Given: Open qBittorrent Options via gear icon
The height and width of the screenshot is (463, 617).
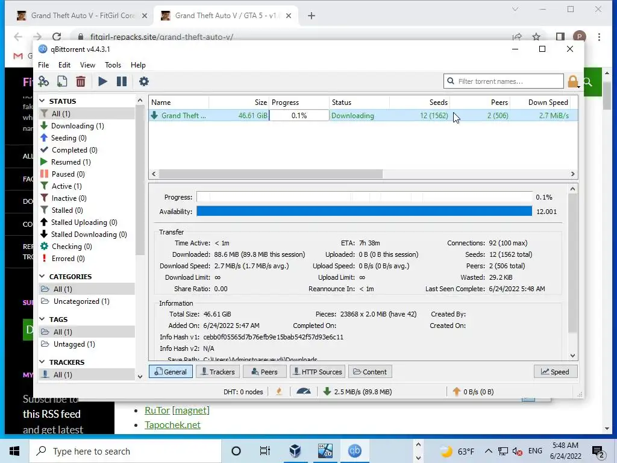Looking at the screenshot, I should [x=144, y=81].
